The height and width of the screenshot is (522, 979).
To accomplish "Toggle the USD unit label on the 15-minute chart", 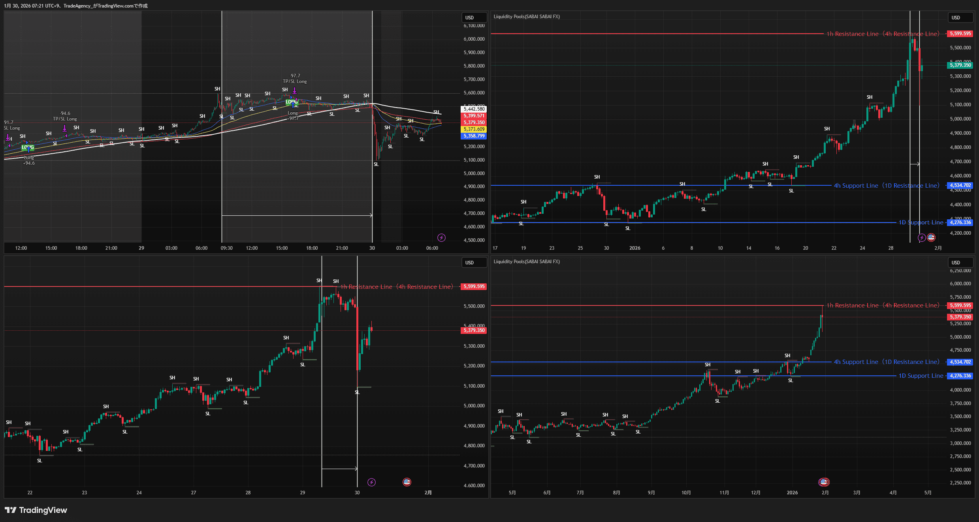I will coord(474,17).
